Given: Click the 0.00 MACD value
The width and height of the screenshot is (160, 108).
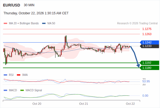Looking at the screenshot, I should (145, 96).
